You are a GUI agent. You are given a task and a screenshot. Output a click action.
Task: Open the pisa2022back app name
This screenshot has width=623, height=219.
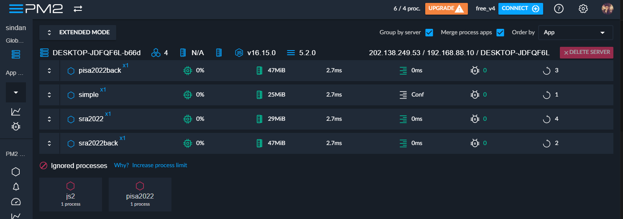pos(100,71)
